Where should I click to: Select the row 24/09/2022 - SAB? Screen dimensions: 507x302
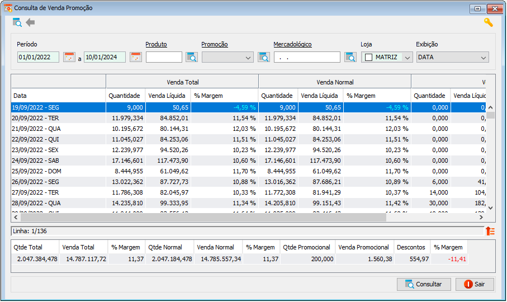point(248,161)
